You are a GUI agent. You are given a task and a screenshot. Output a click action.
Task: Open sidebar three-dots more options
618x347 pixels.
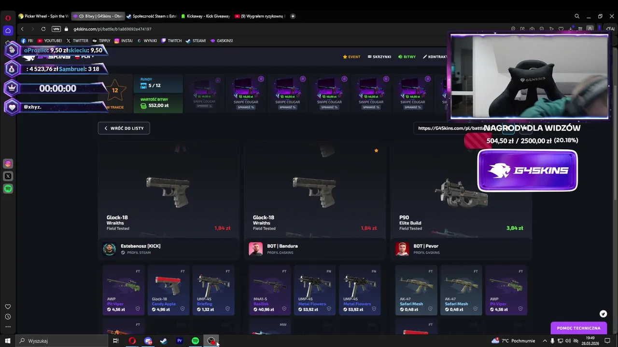tap(8, 327)
